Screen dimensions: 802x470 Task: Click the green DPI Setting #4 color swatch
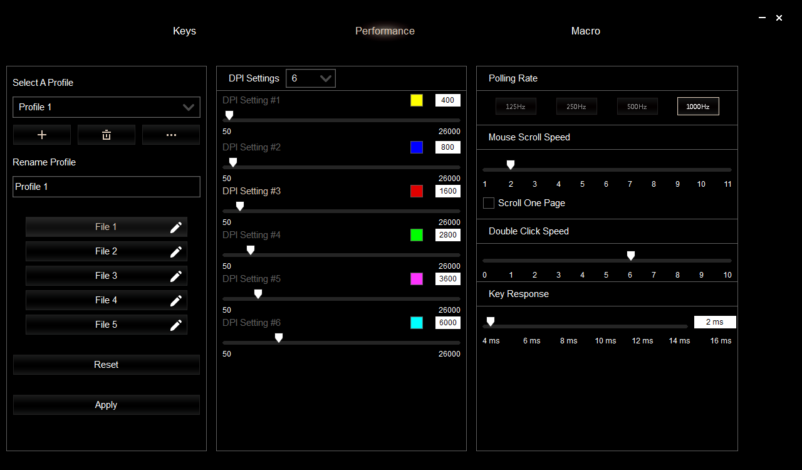[417, 235]
